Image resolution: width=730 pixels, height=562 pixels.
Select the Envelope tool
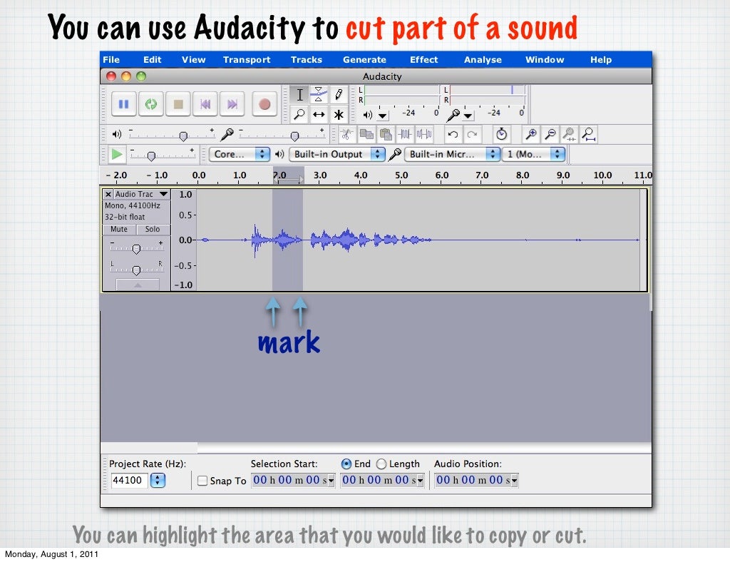tap(319, 95)
